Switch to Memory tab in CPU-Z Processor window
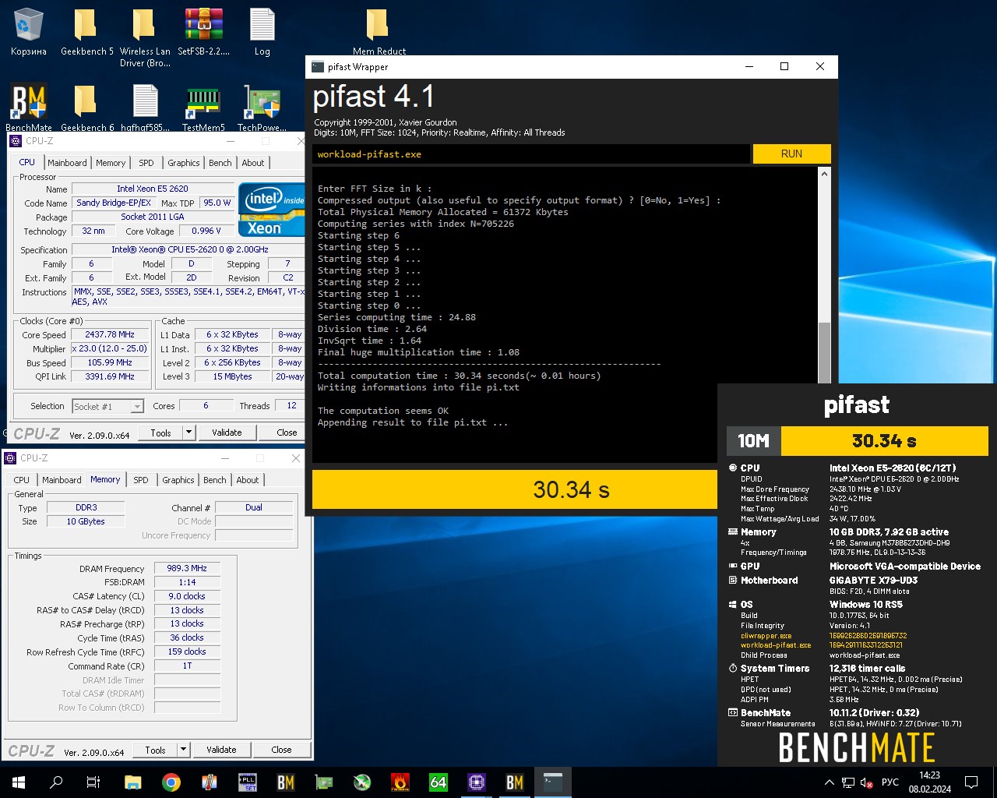997x798 pixels. [111, 163]
